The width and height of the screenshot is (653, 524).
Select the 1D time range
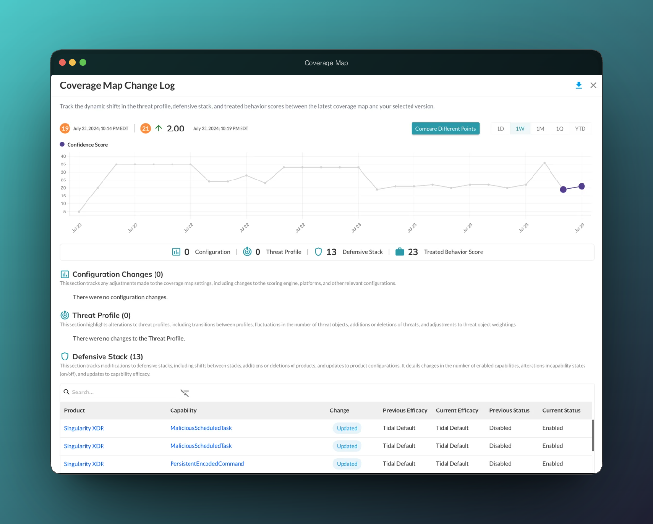(x=500, y=129)
